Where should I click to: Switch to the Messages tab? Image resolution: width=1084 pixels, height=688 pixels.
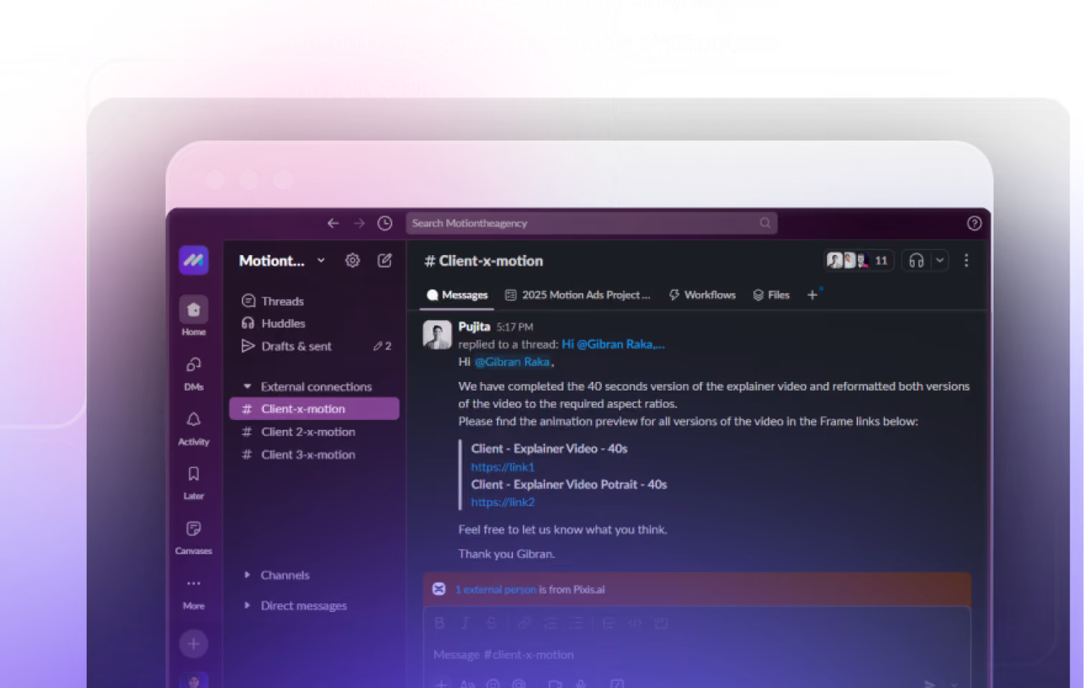pos(457,295)
